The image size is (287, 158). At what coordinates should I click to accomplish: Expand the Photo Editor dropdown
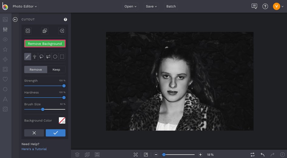pyautogui.click(x=25, y=6)
